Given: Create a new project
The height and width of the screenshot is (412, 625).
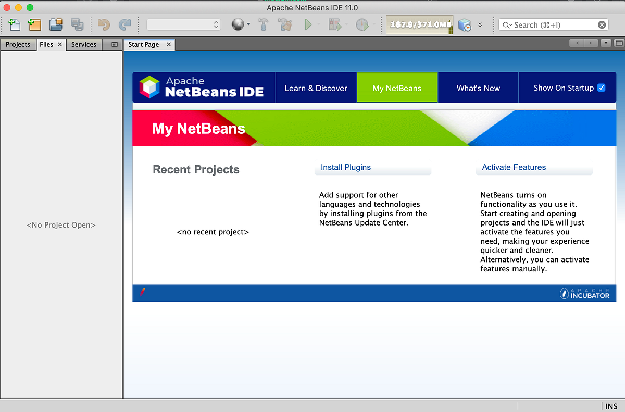Looking at the screenshot, I should click(x=34, y=24).
